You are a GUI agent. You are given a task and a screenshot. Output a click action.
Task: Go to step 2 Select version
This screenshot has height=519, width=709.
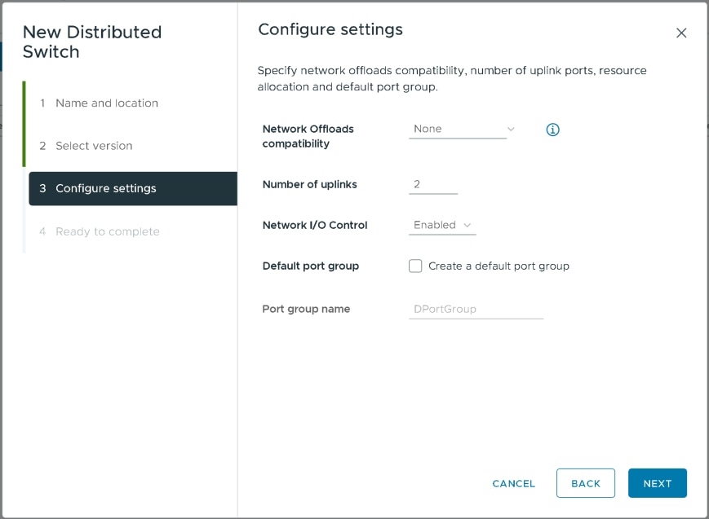click(x=86, y=146)
